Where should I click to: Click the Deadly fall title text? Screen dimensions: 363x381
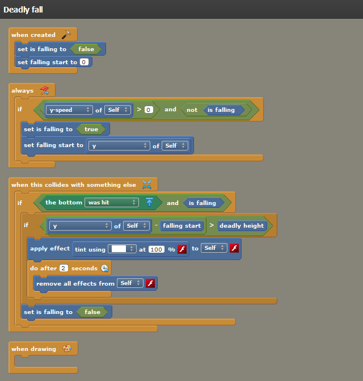pyautogui.click(x=23, y=10)
